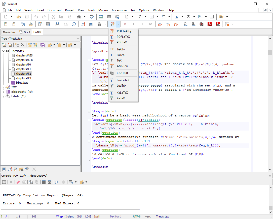273x219 pixels.
Task: Choose LuaLaTeX in the dropdown menu
Action: 123,80
